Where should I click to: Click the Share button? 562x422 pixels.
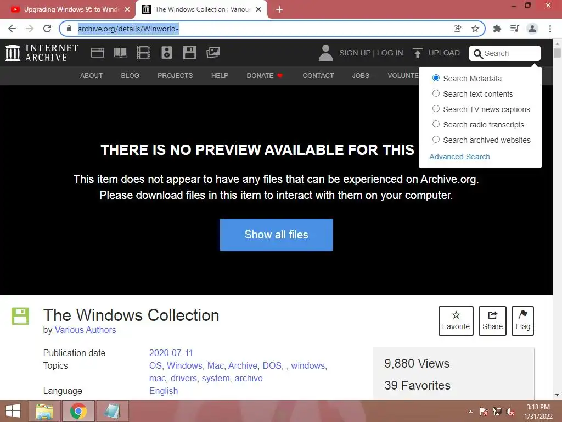(x=492, y=321)
